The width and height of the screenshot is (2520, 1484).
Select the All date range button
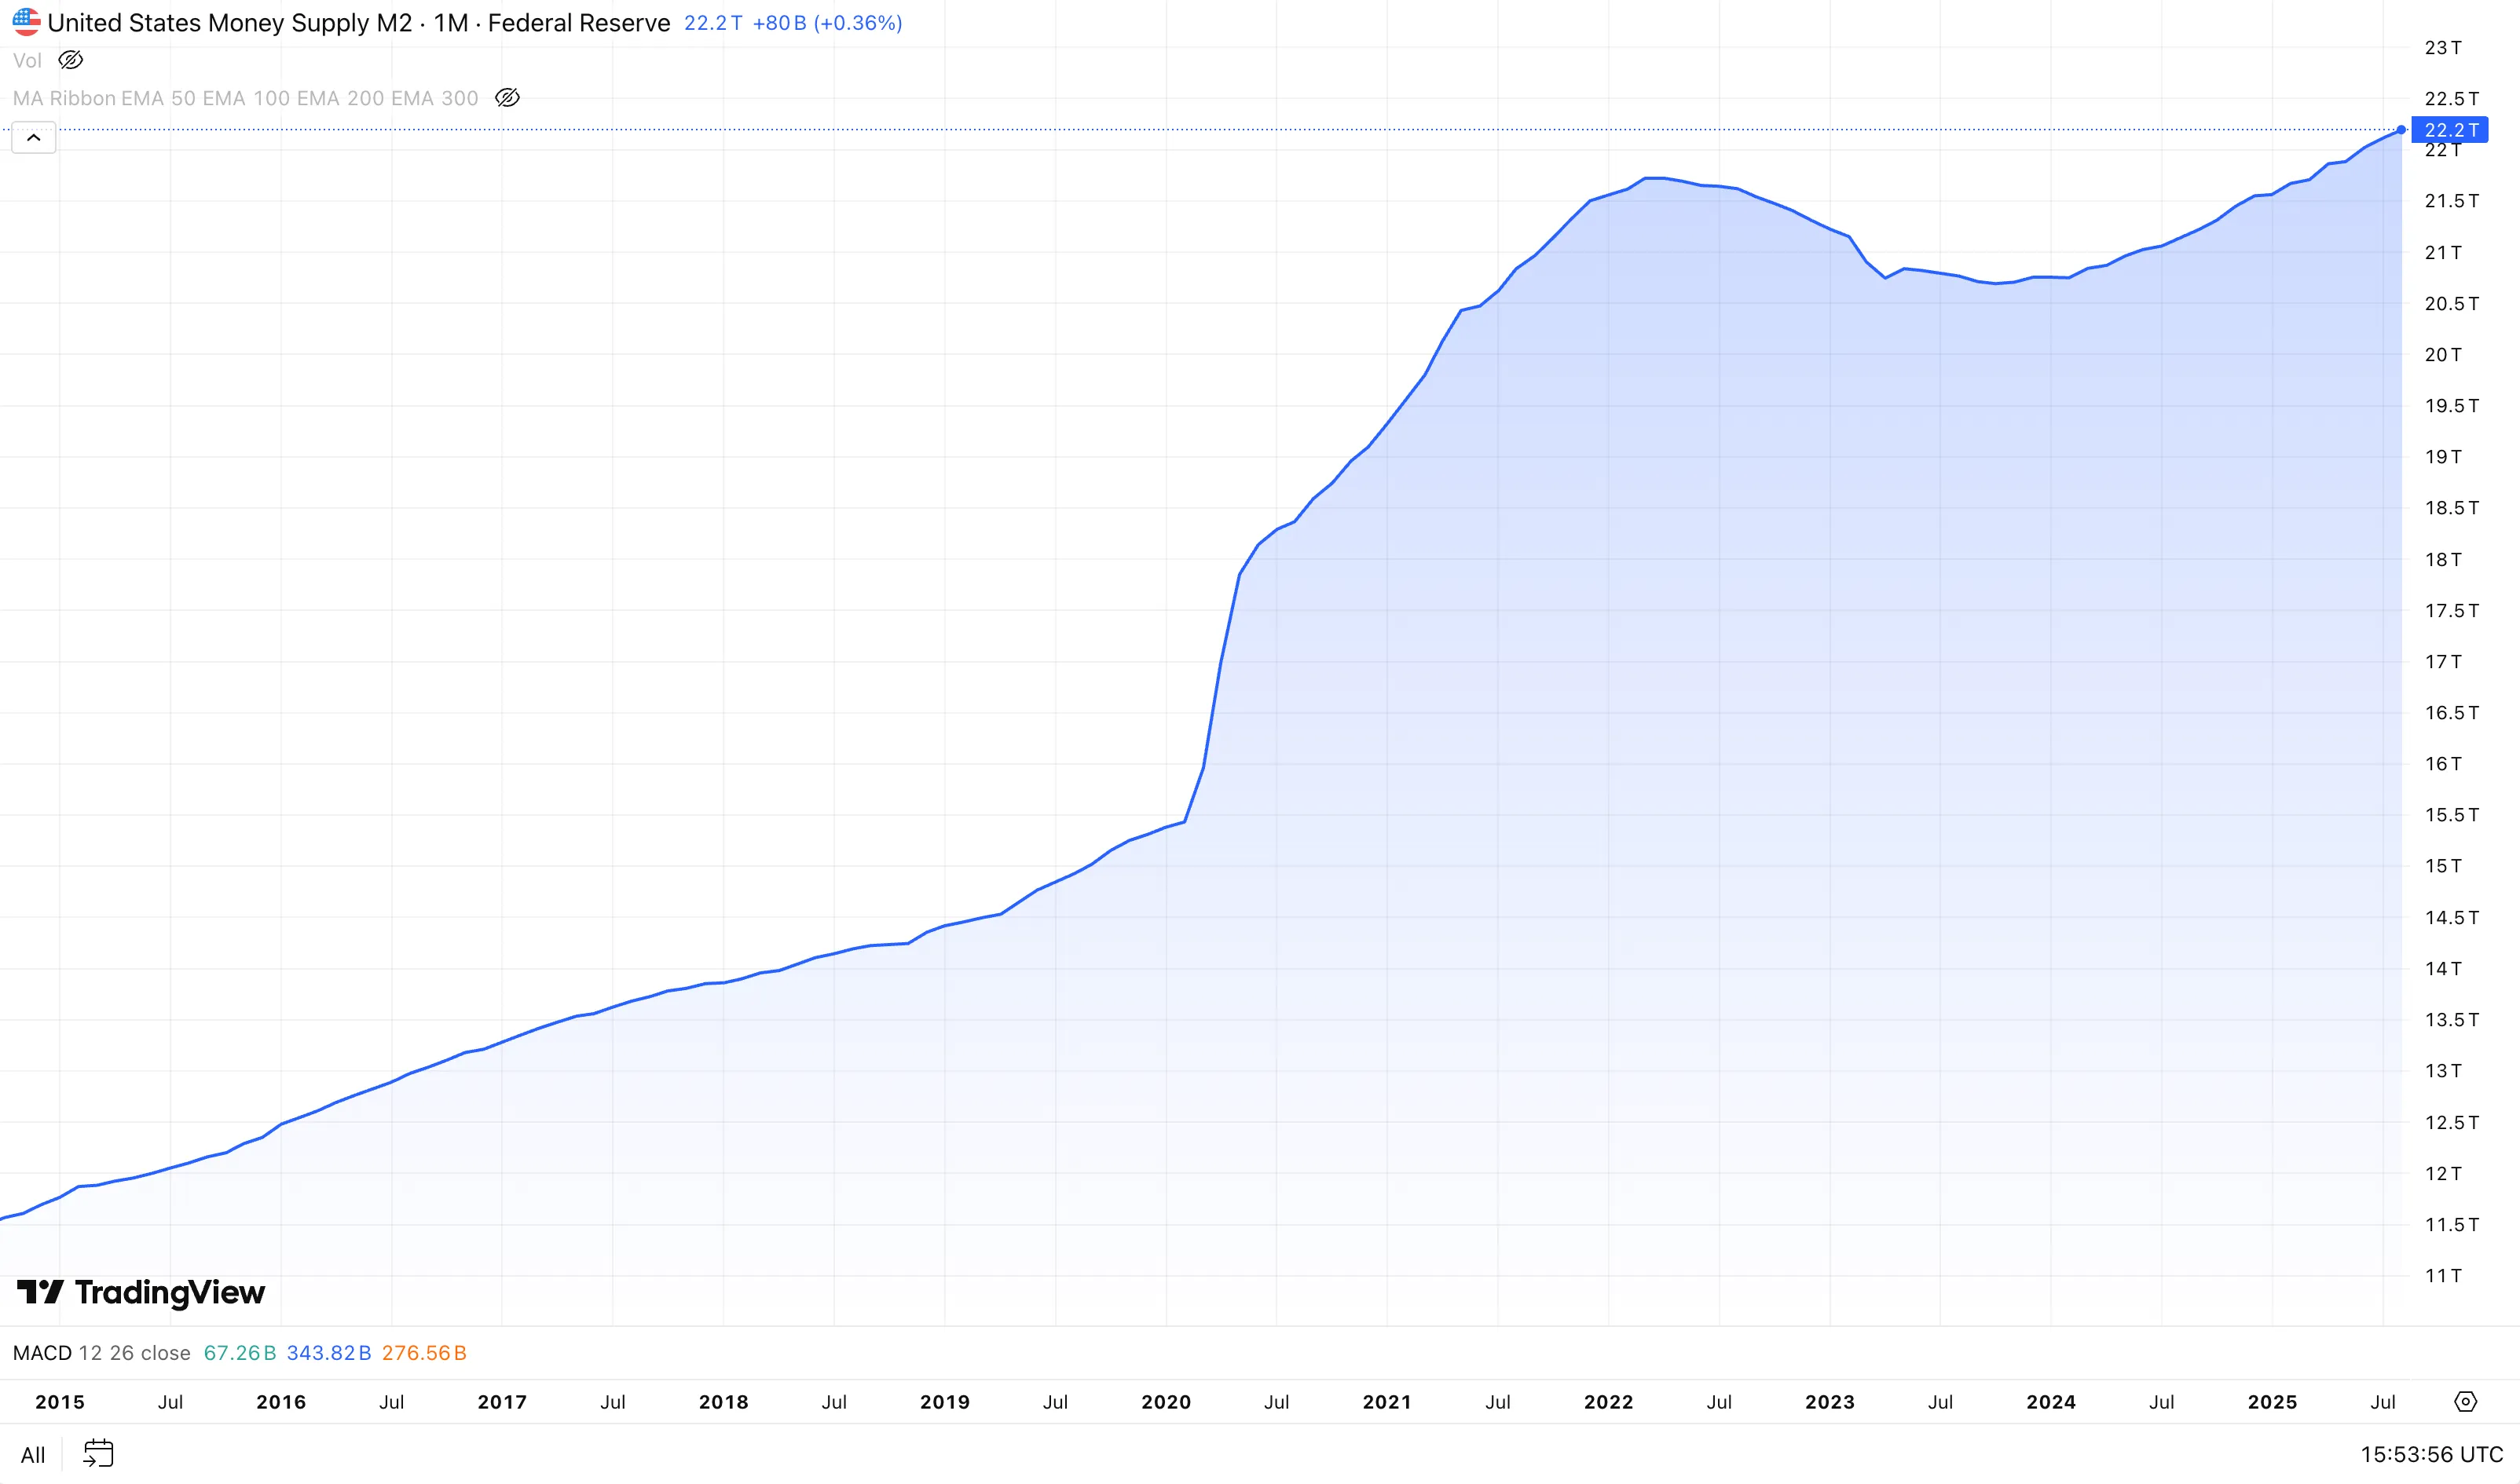pos(33,1454)
